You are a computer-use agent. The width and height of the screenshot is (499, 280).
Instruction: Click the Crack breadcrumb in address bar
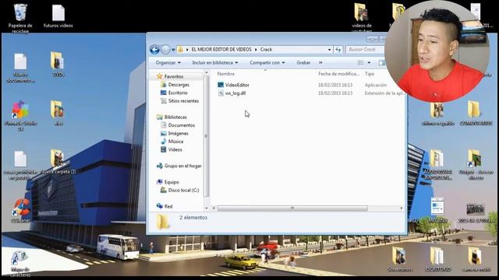point(266,50)
